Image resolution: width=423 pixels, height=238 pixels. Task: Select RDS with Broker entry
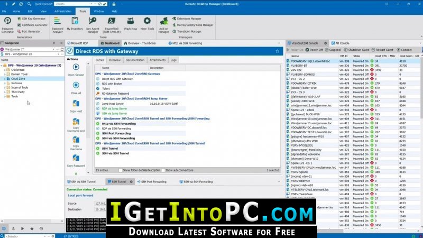[112, 84]
